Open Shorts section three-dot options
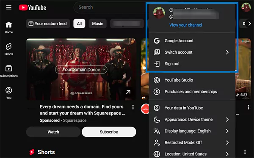The height and width of the screenshot is (158, 254). (x=245, y=152)
